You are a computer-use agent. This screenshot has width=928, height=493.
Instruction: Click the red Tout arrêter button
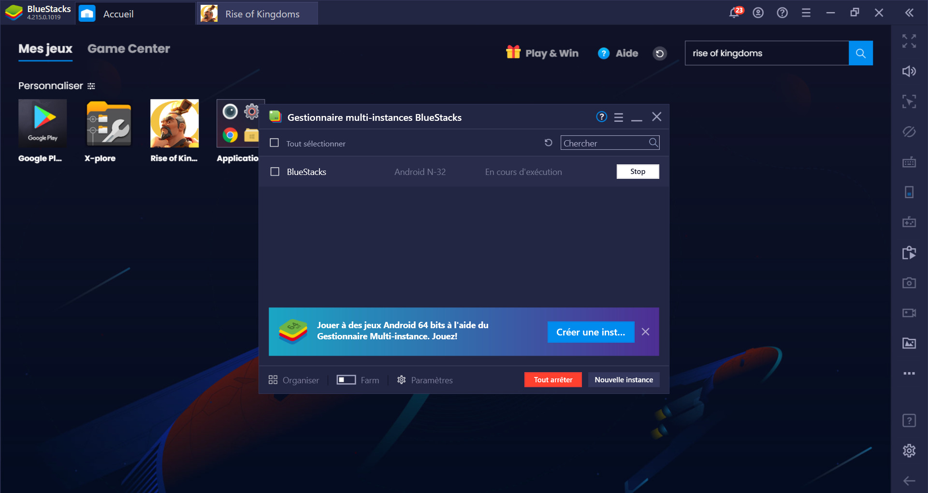click(553, 380)
